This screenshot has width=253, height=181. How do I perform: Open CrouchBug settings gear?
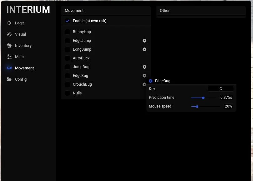click(144, 84)
